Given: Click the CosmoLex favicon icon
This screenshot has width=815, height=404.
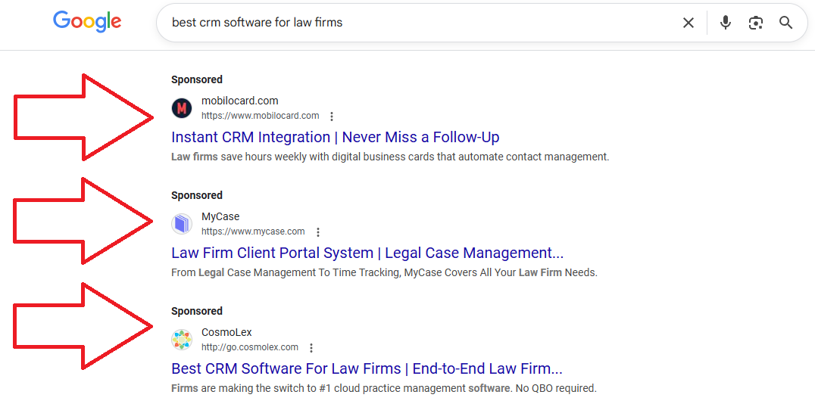Looking at the screenshot, I should pyautogui.click(x=182, y=340).
